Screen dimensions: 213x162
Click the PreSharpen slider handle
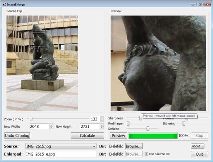[128, 123]
